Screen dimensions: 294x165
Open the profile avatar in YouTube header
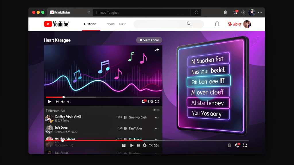pos(247,24)
